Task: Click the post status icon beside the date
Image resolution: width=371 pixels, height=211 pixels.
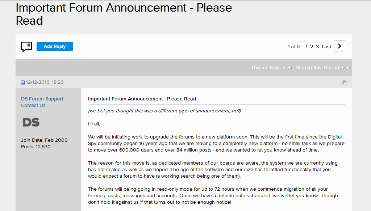Action: pyautogui.click(x=23, y=82)
